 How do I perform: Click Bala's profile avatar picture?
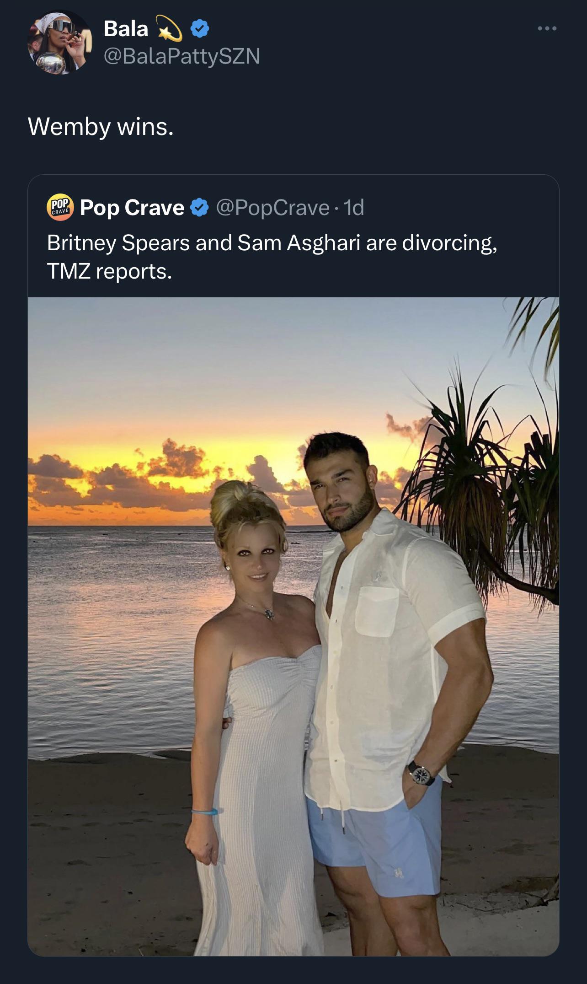coord(60,43)
